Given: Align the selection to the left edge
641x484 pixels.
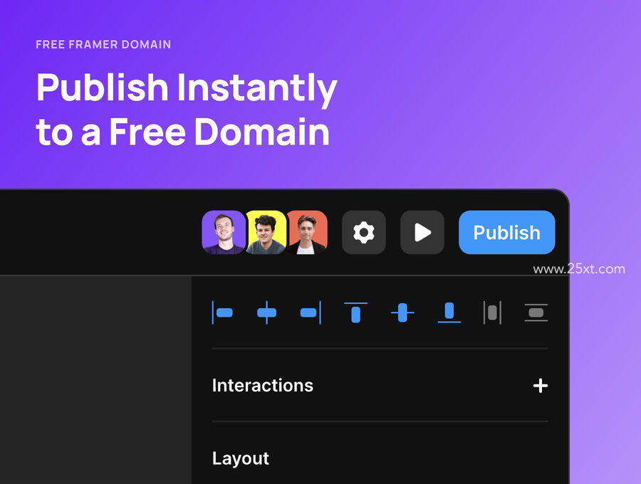Looking at the screenshot, I should tap(223, 313).
